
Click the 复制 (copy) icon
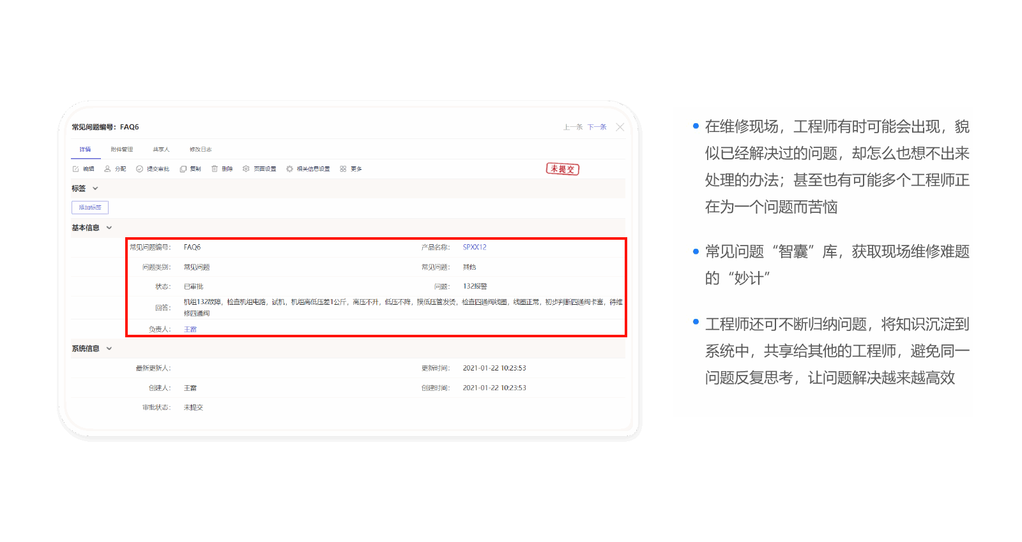pyautogui.click(x=183, y=169)
